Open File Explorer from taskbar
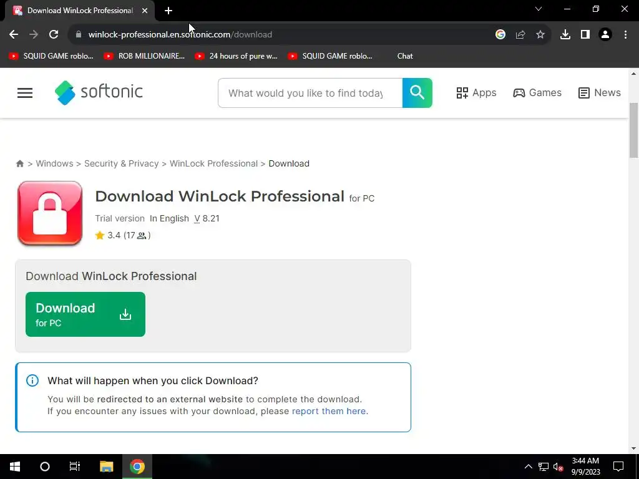639x479 pixels. [106, 467]
